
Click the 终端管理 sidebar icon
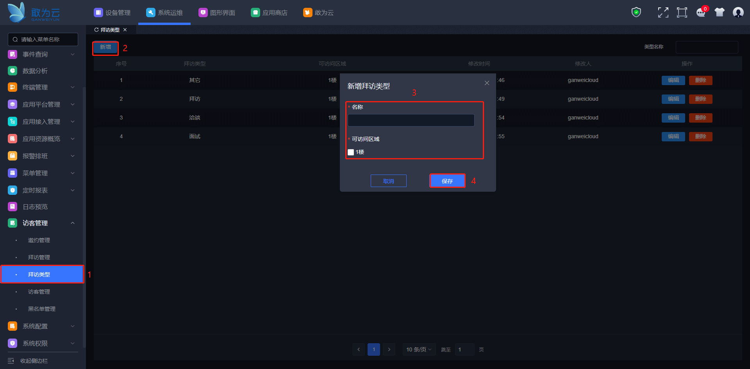pyautogui.click(x=12, y=87)
